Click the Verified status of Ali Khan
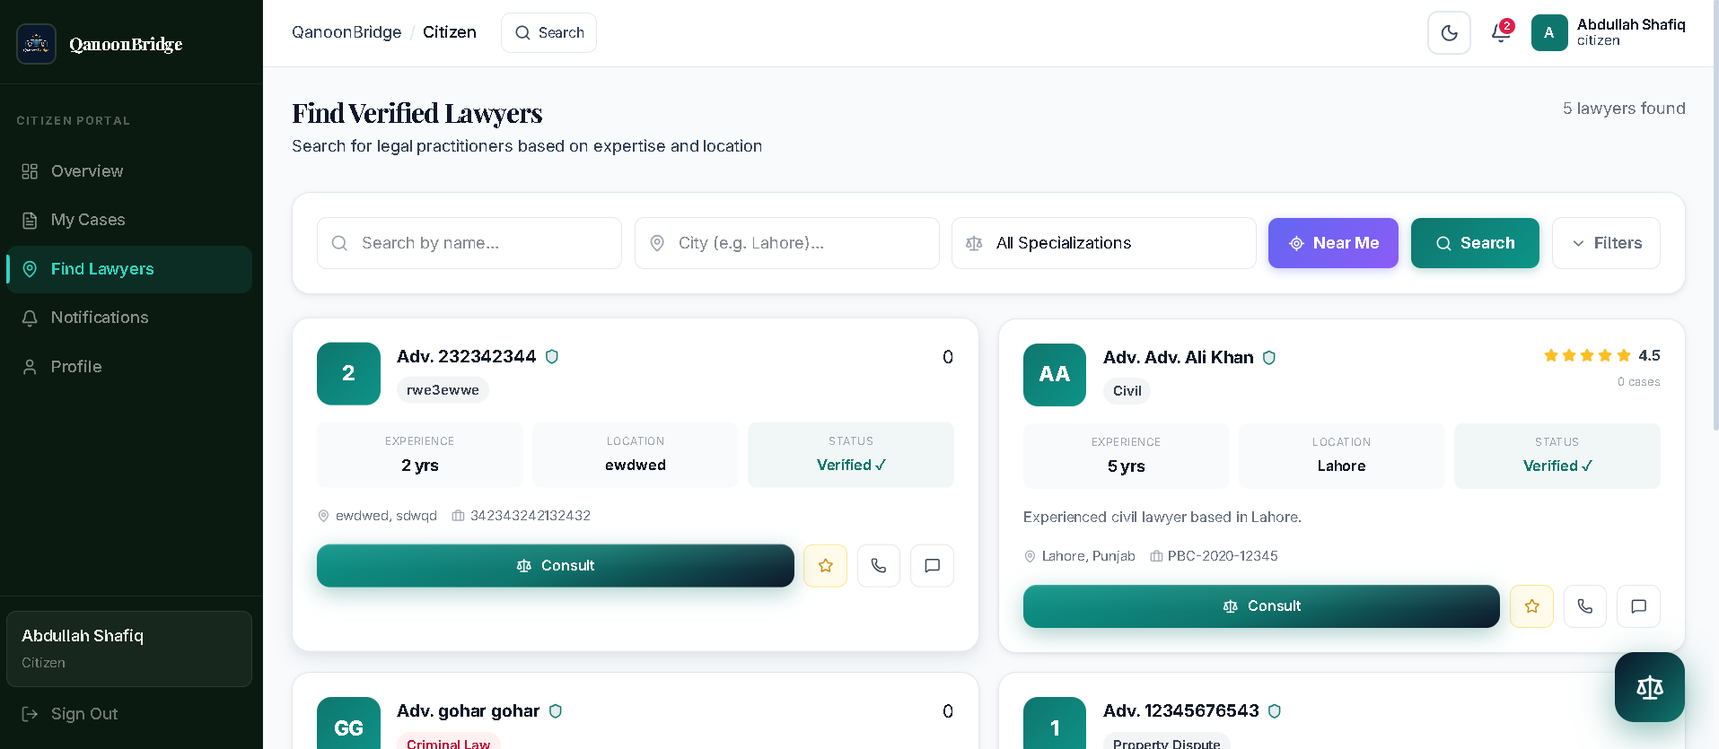This screenshot has width=1719, height=749. click(1557, 466)
